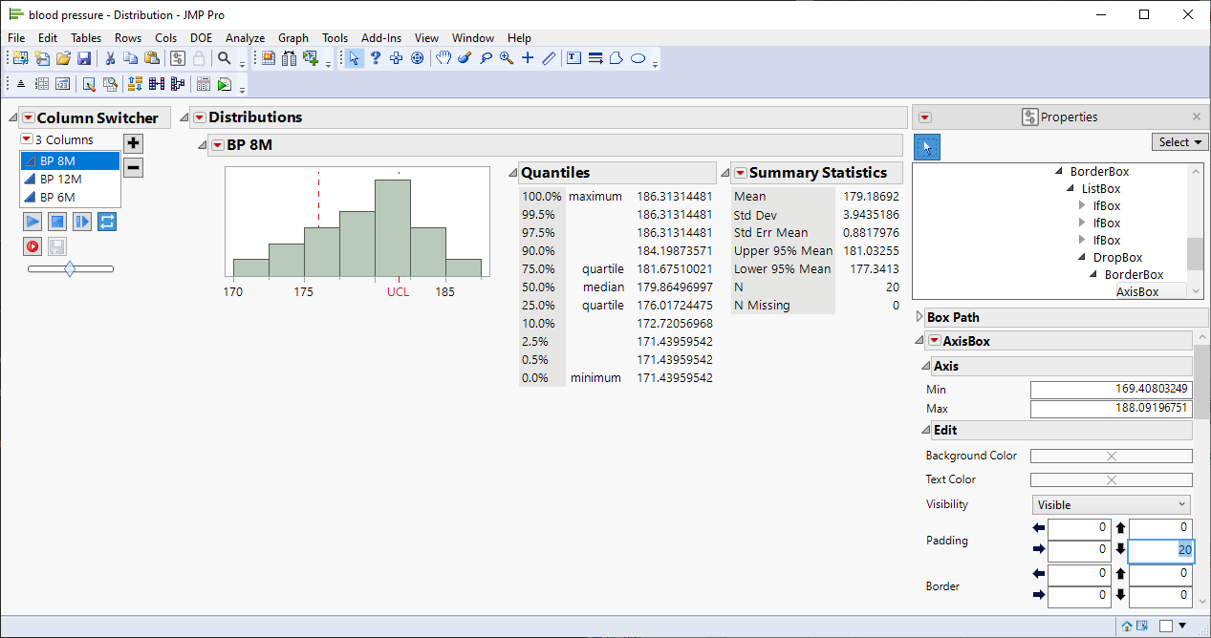Screen dimensions: 1211x638
Task: Open the Summary Statistics red triangle menu
Action: point(739,173)
